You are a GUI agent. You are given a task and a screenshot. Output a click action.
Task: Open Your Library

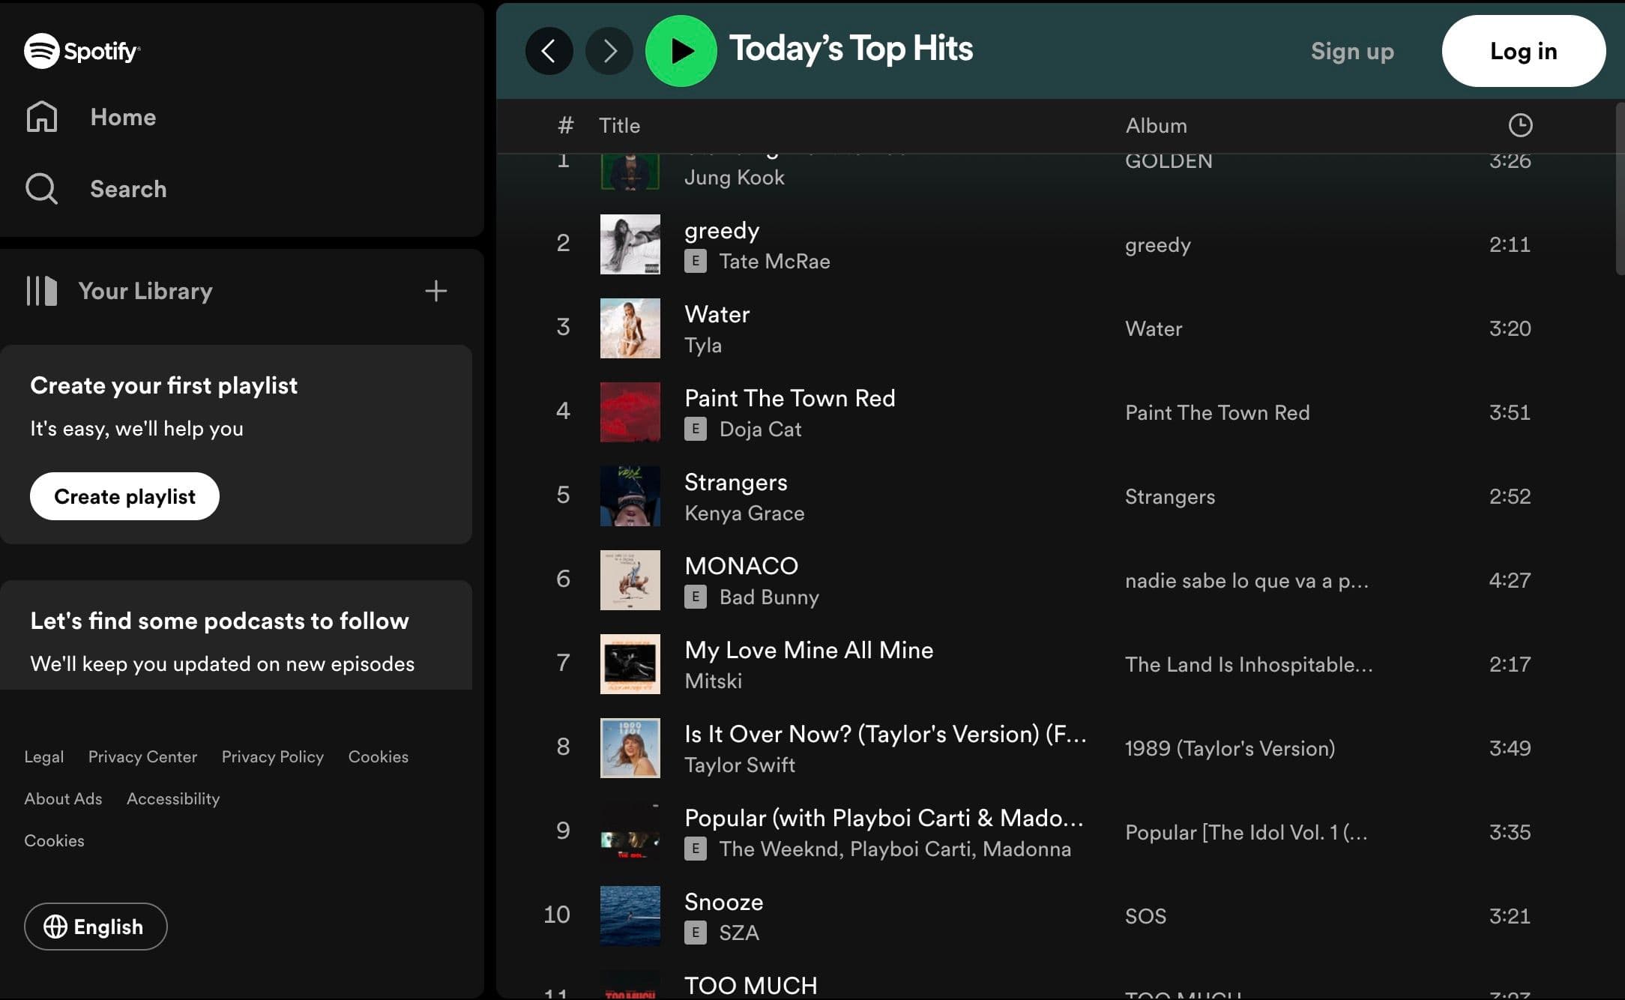(x=145, y=291)
